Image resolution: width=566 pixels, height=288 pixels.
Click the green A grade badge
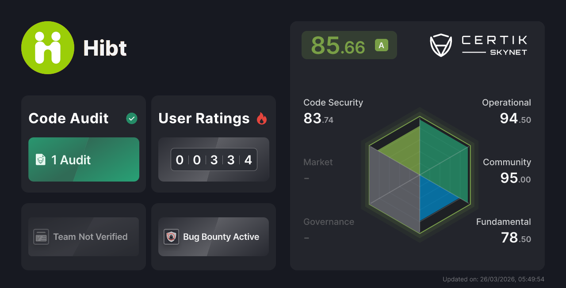click(x=381, y=45)
